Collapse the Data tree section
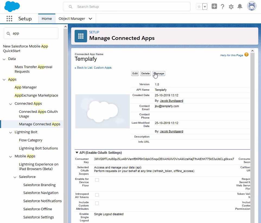The width and height of the screenshot is (261, 223). [4, 59]
